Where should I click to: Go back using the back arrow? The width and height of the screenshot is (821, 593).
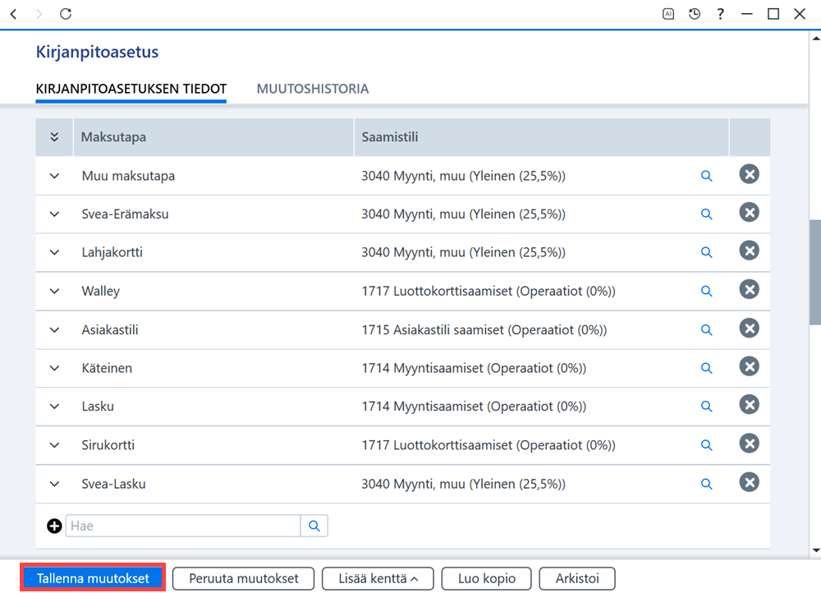14,14
